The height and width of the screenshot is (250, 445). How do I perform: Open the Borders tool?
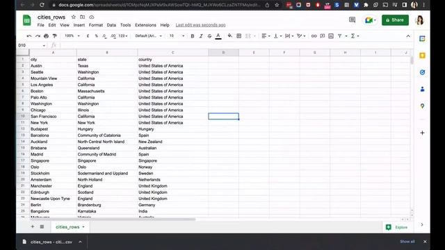click(x=239, y=36)
